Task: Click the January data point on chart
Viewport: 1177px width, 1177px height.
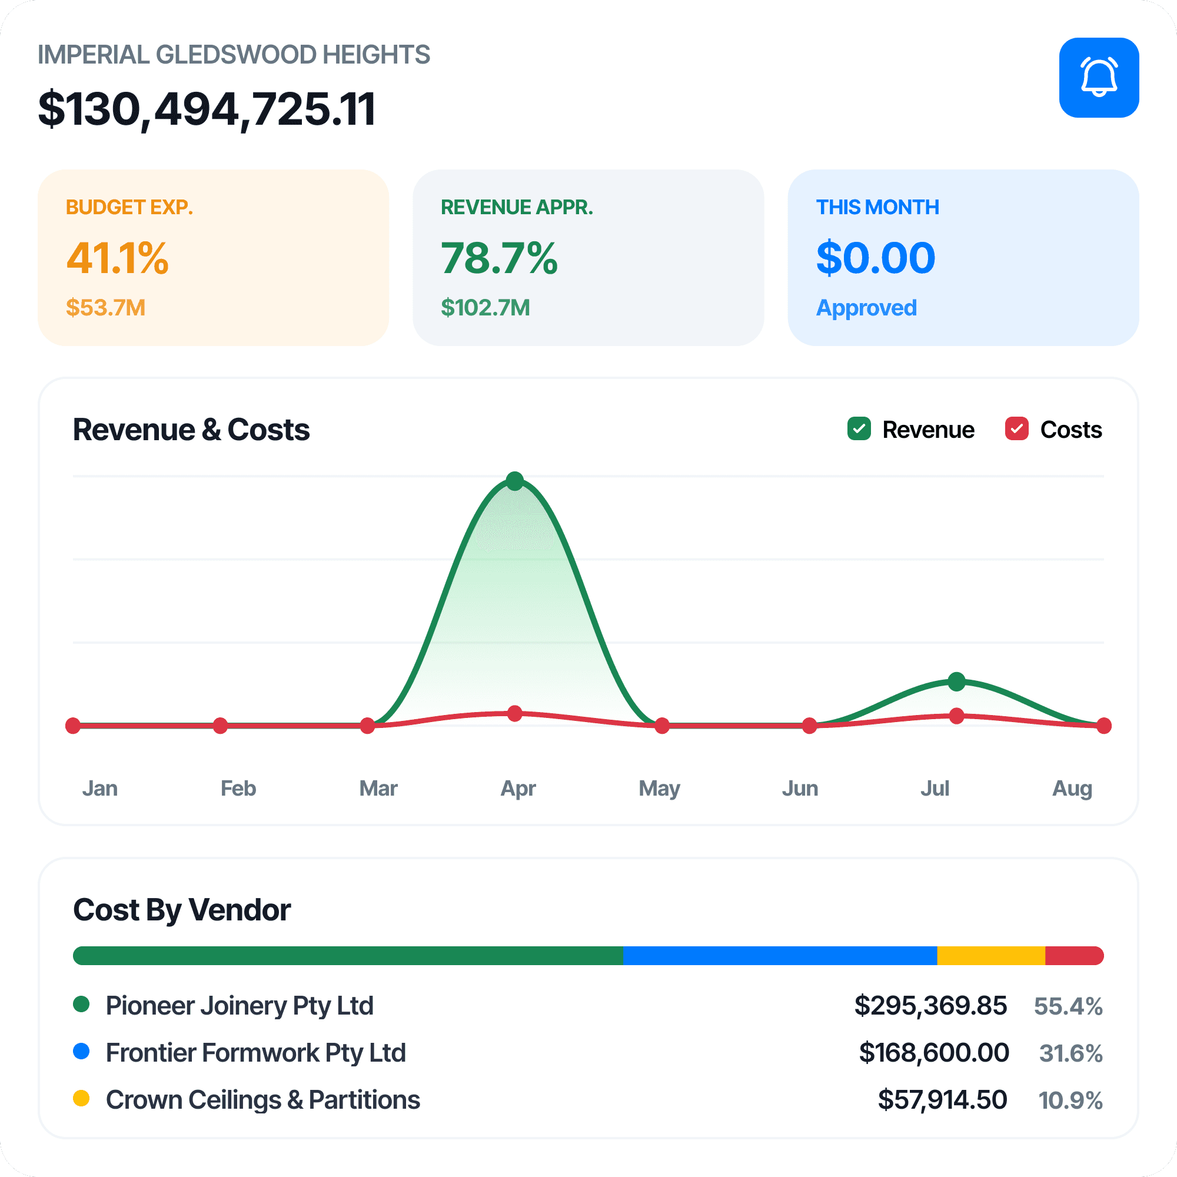Action: click(73, 726)
